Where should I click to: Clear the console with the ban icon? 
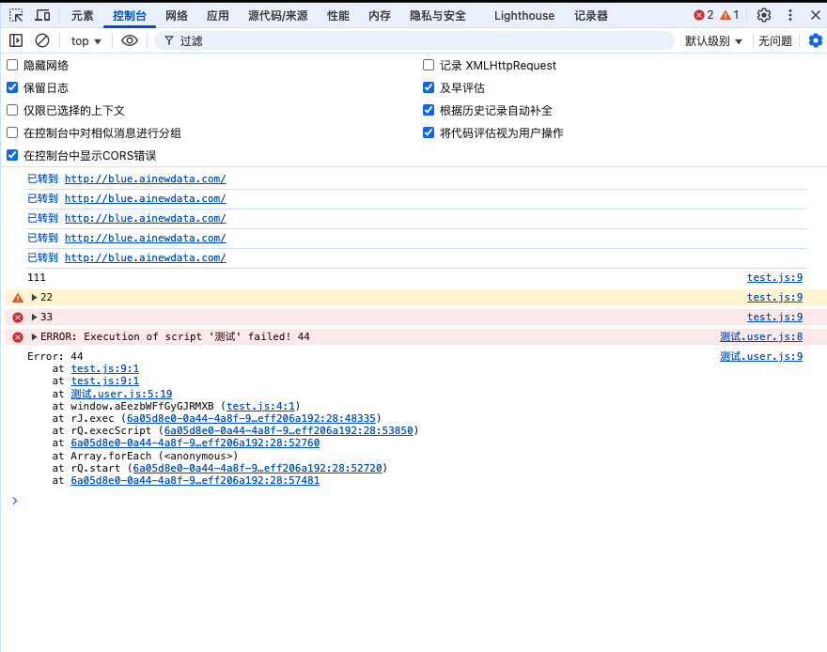point(42,40)
